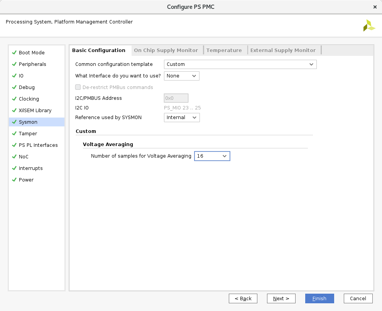Screen dimensions: 382x311
Task: Change number of samples for Voltage Averaging
Action: point(212,156)
